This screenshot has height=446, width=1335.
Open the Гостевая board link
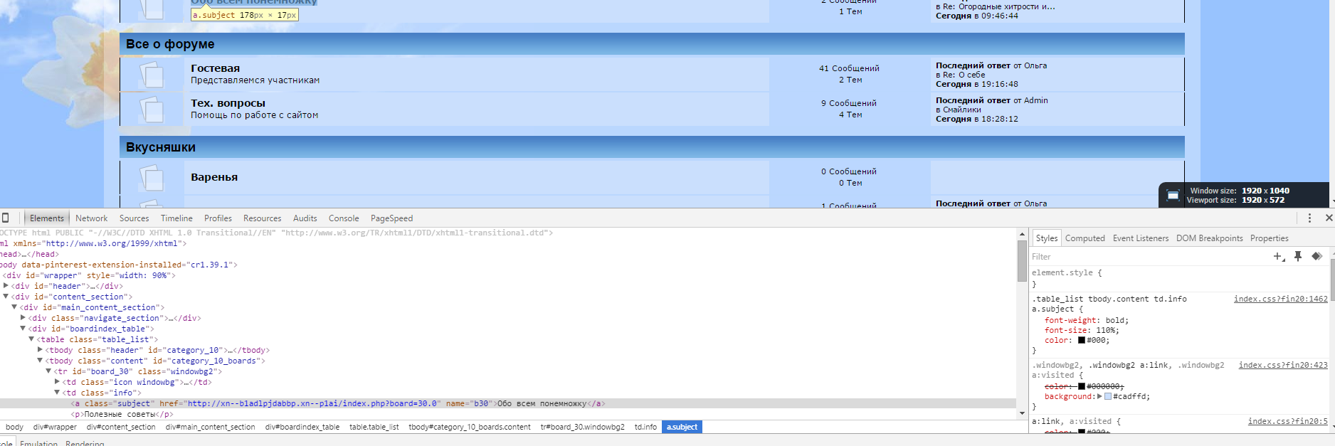216,68
